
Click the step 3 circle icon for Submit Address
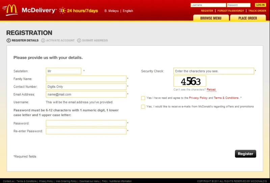pyautogui.click(x=79, y=40)
